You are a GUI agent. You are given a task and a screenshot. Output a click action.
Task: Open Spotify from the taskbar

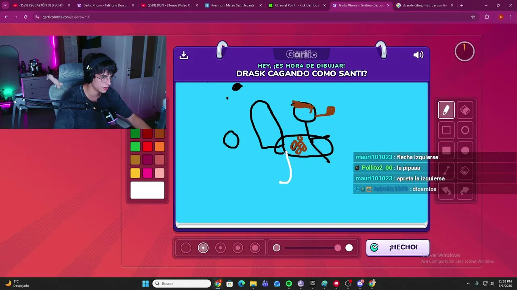click(289, 284)
